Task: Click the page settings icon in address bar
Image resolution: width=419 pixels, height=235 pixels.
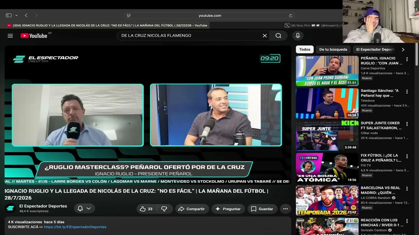Action: [x=129, y=15]
